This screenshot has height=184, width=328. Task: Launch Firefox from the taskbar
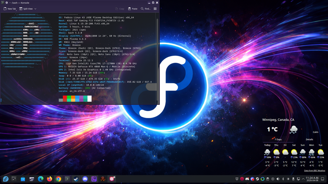point(49,179)
